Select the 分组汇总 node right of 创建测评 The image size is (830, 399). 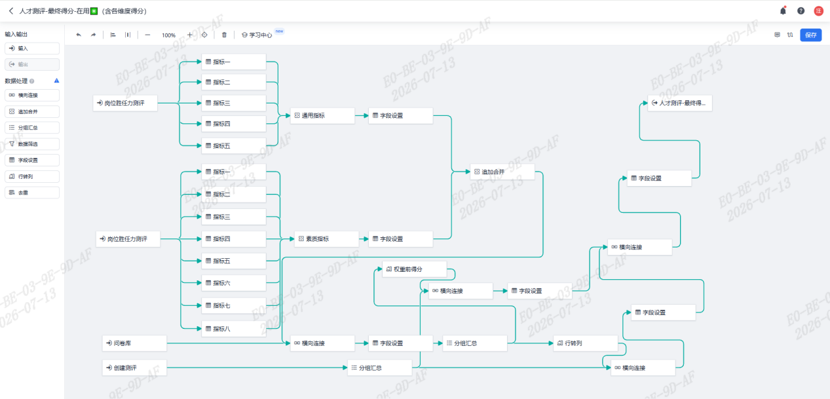pos(379,368)
